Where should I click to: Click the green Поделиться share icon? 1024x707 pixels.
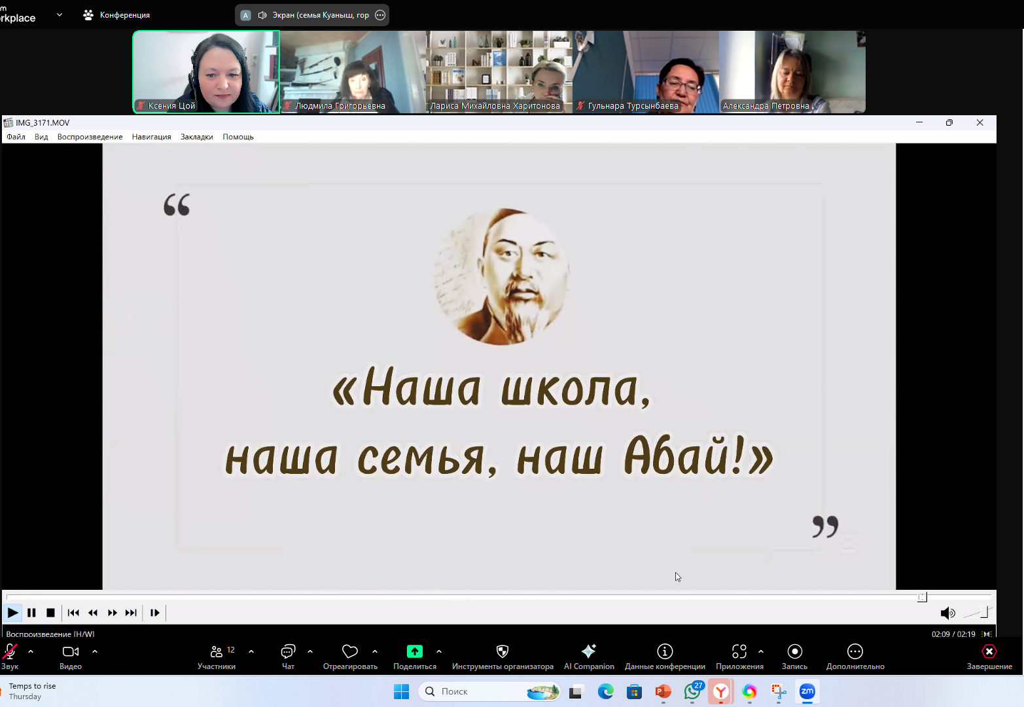414,652
